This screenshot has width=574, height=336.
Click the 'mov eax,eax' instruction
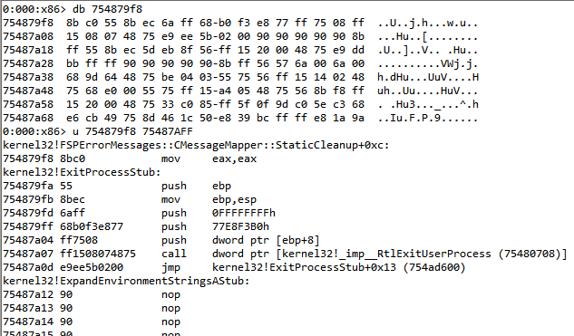tap(209, 158)
